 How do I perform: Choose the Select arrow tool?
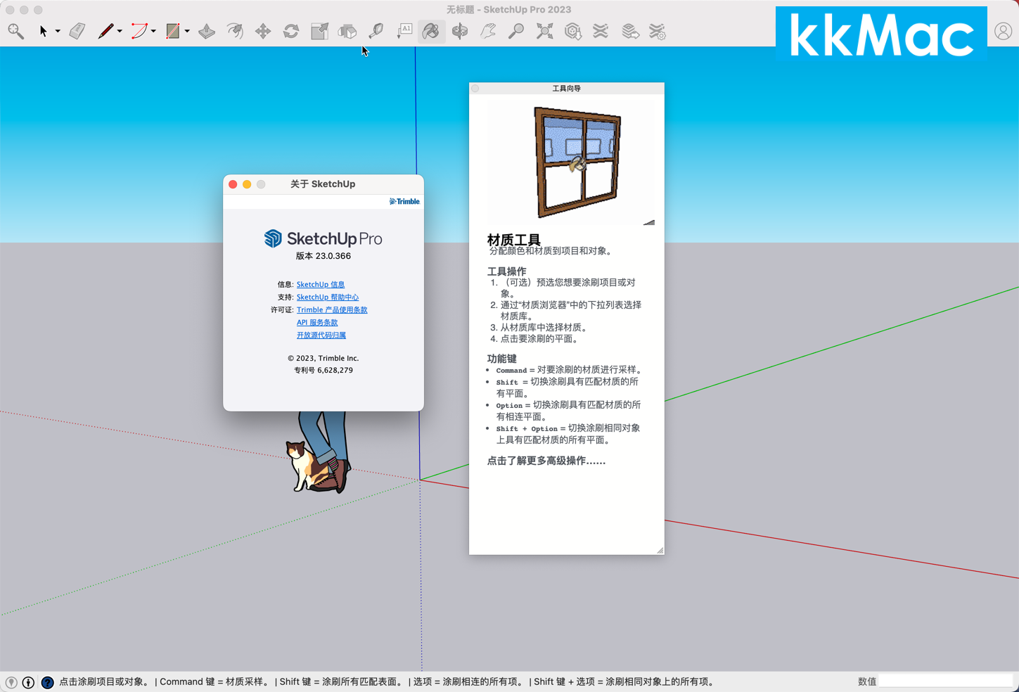(x=43, y=31)
